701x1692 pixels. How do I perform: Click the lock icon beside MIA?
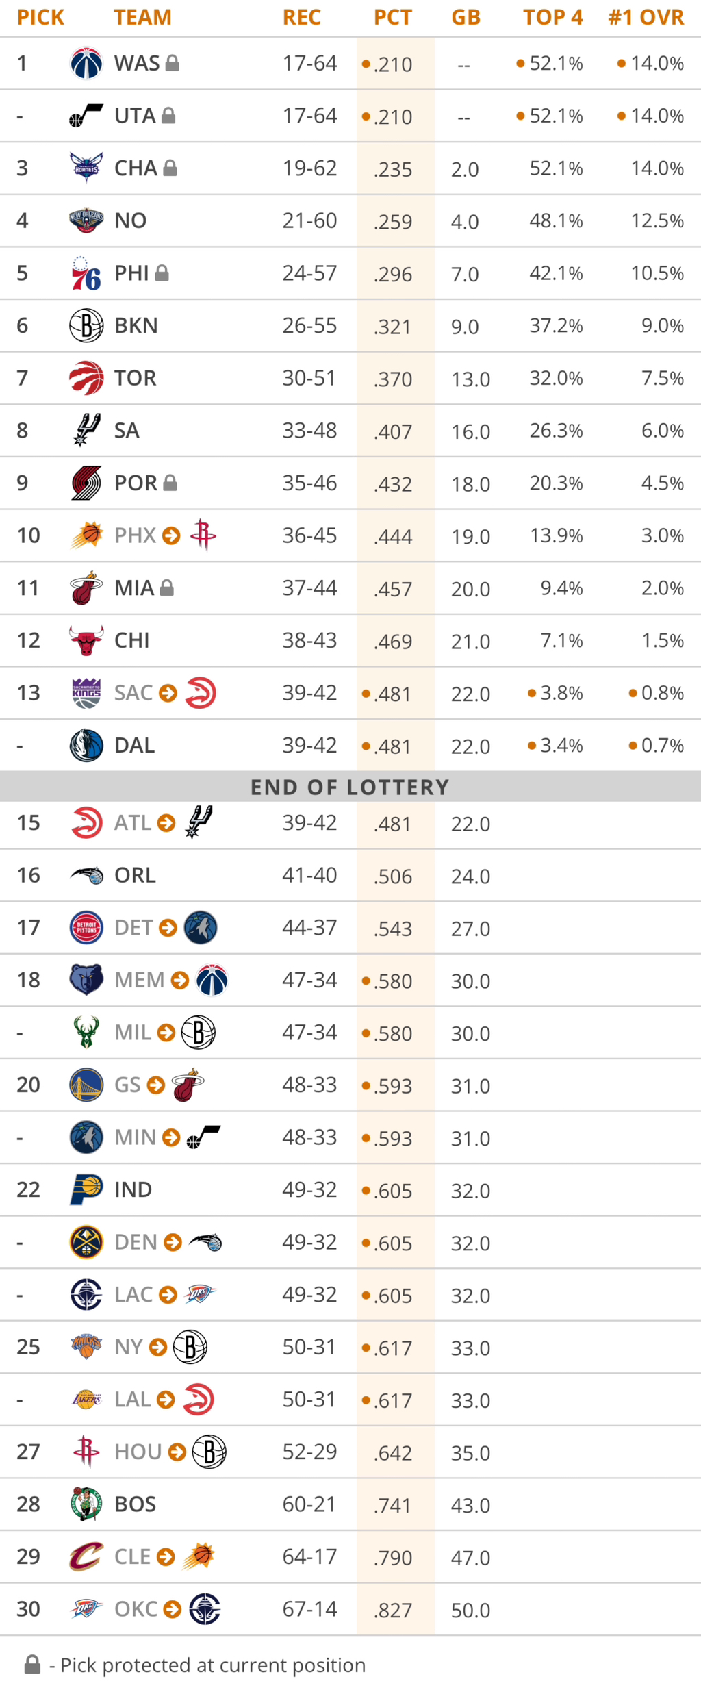(x=166, y=588)
